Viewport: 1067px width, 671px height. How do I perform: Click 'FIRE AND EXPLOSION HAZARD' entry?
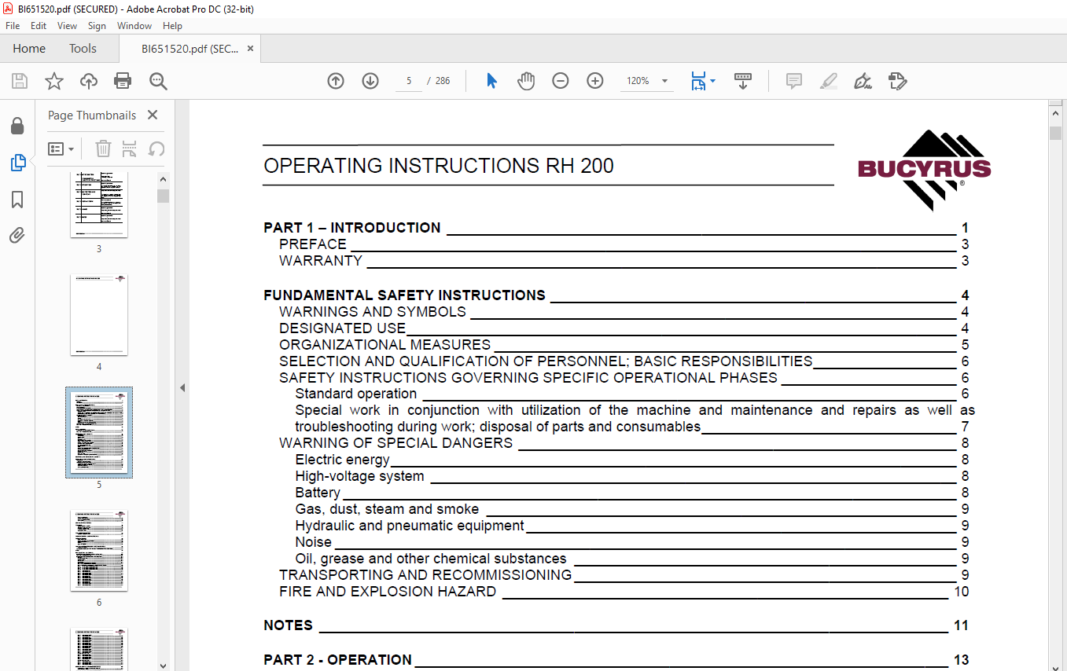[x=388, y=592]
